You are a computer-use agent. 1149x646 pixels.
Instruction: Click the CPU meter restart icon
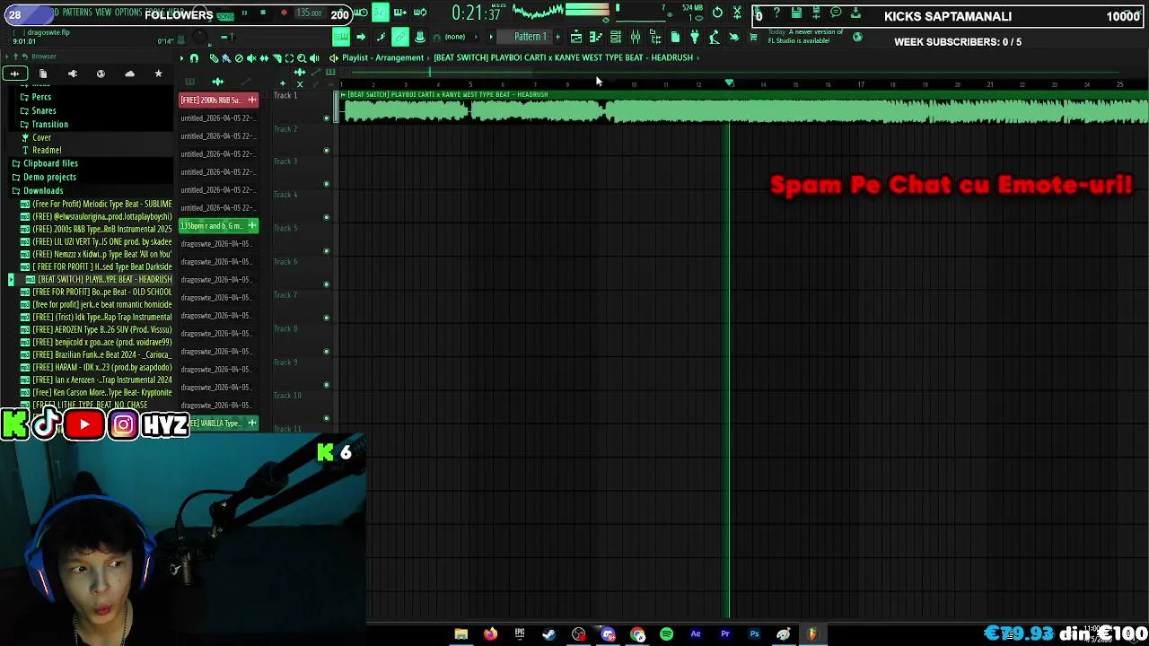[x=717, y=13]
